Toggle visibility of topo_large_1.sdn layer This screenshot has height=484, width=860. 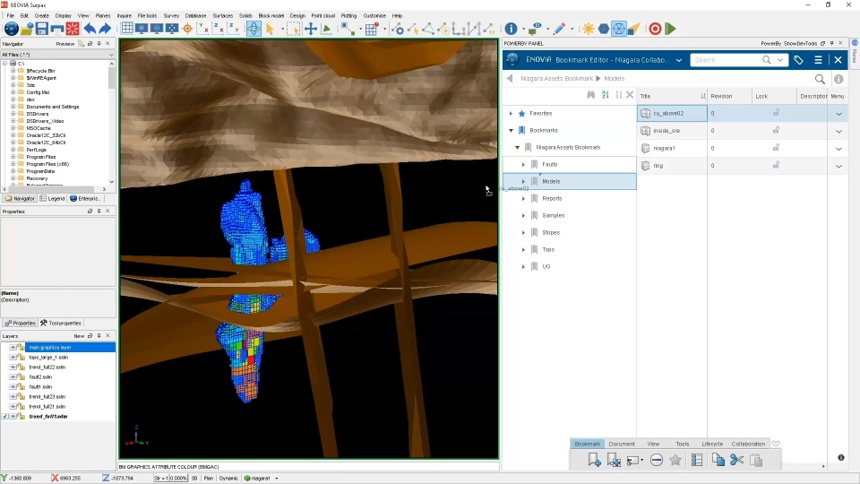tap(13, 358)
